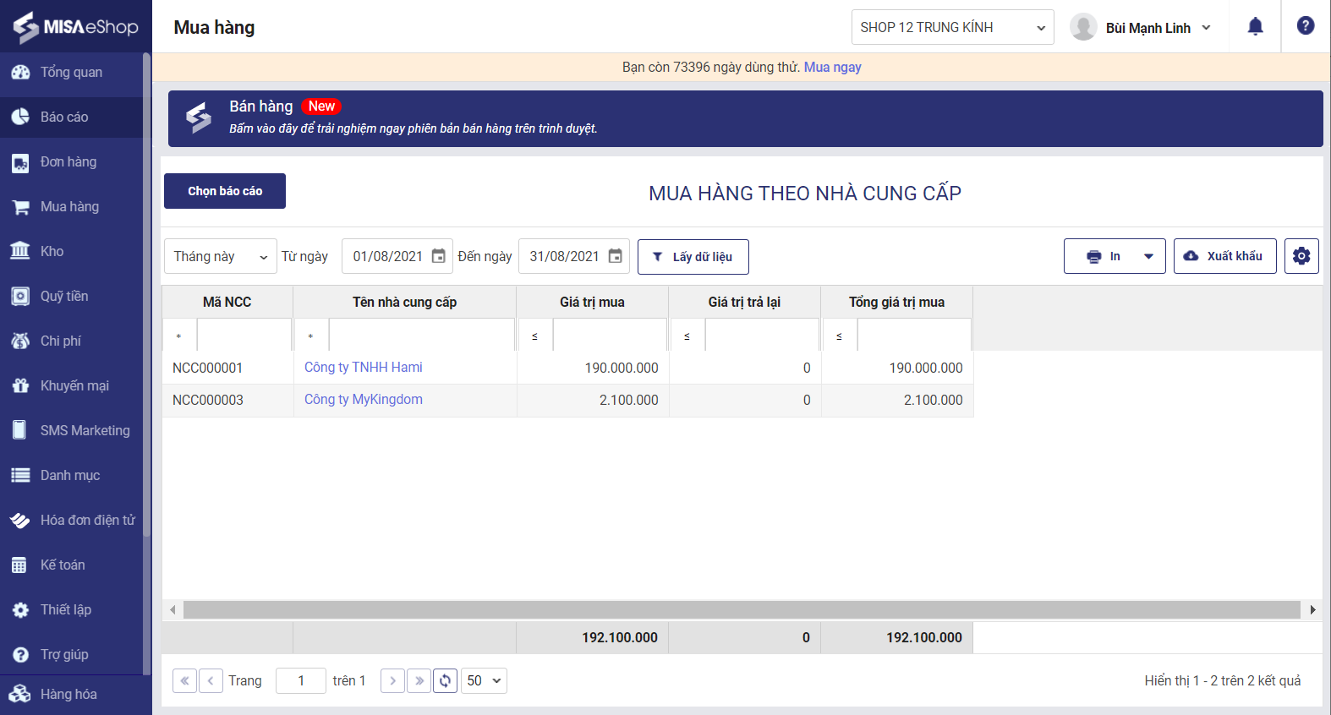Viewport: 1331px width, 715px height.
Task: Change page size 50 dropdown
Action: pos(484,680)
